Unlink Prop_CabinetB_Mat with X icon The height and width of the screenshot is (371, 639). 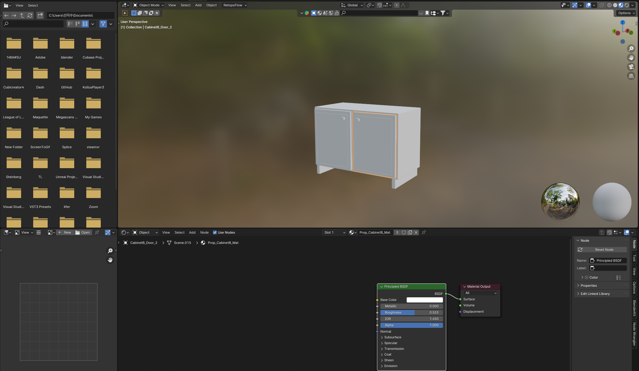click(416, 232)
